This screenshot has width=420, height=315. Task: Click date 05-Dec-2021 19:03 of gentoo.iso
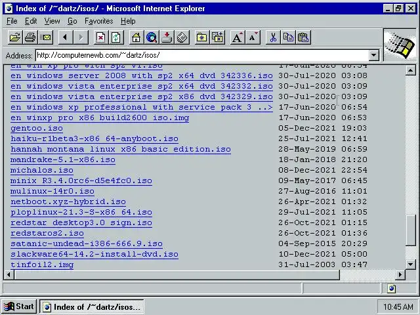(x=323, y=129)
